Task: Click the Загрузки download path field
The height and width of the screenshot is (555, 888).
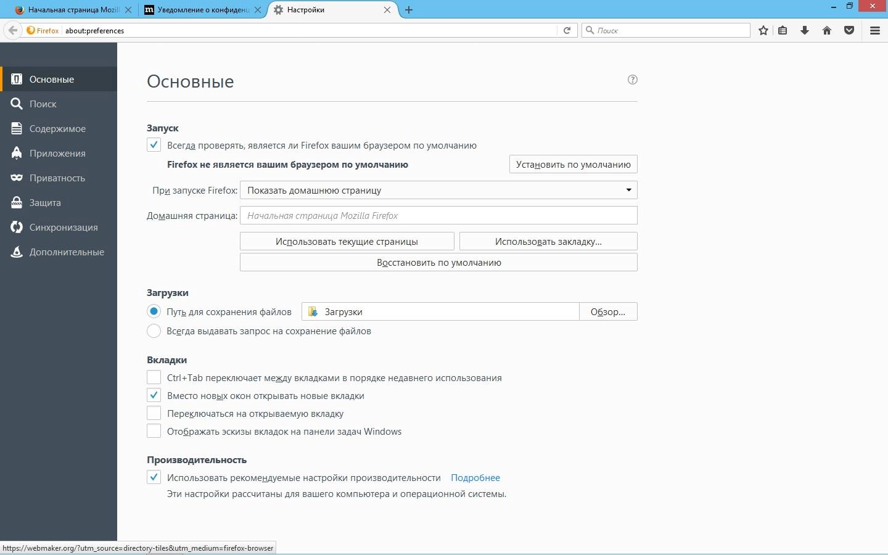Action: click(440, 311)
